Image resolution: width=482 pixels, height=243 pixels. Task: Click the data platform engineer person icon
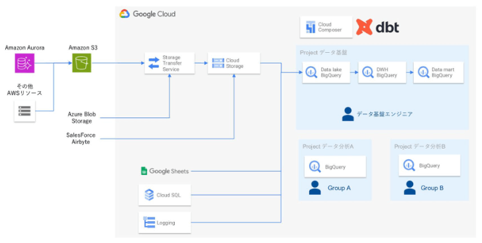click(348, 114)
